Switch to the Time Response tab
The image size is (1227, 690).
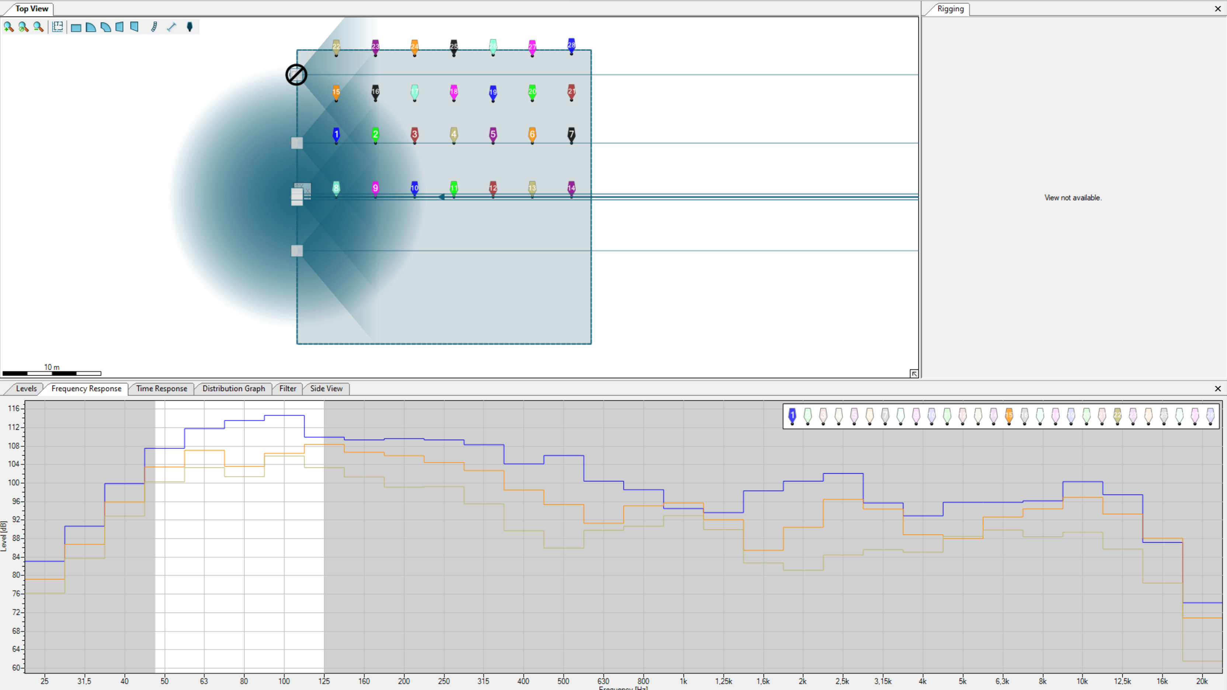tap(161, 388)
